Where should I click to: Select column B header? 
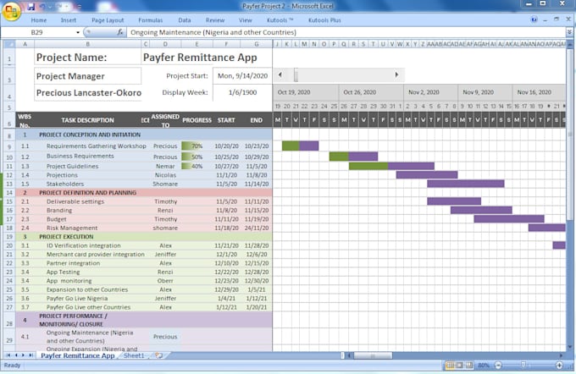[88, 44]
